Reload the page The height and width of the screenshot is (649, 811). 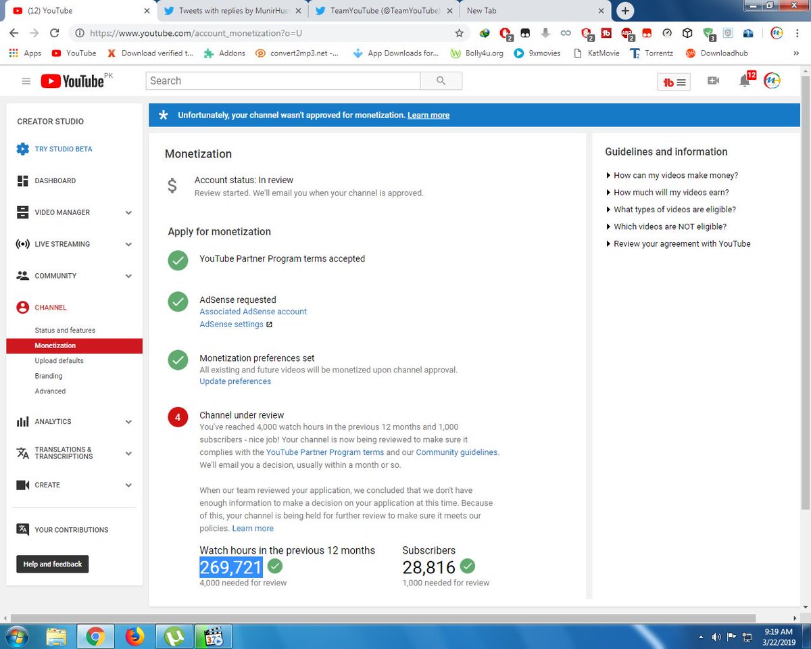coord(54,32)
